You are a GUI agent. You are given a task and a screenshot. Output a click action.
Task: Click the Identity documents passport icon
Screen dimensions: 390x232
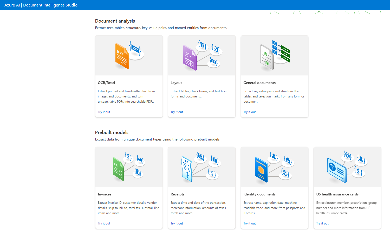tap(261, 170)
